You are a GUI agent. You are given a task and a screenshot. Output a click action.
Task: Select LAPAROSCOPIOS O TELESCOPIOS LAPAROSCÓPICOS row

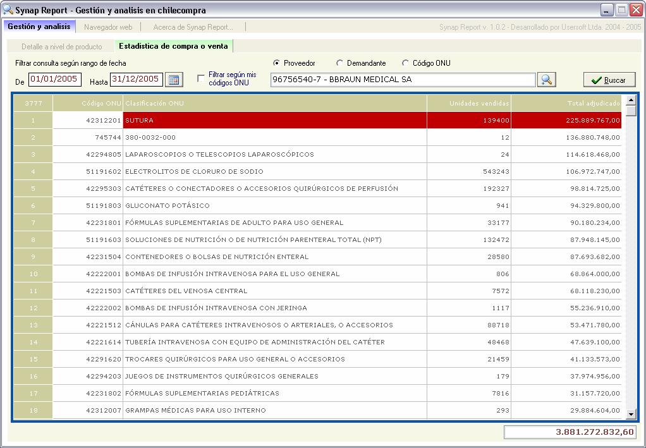(x=318, y=154)
